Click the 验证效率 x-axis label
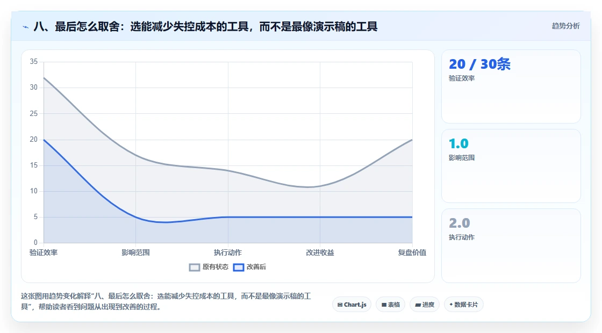 pos(44,252)
